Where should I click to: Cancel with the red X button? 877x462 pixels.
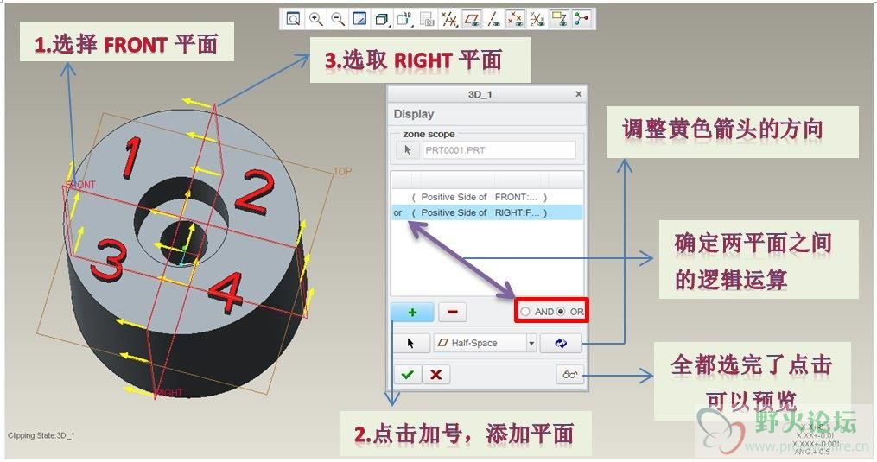[x=436, y=374]
